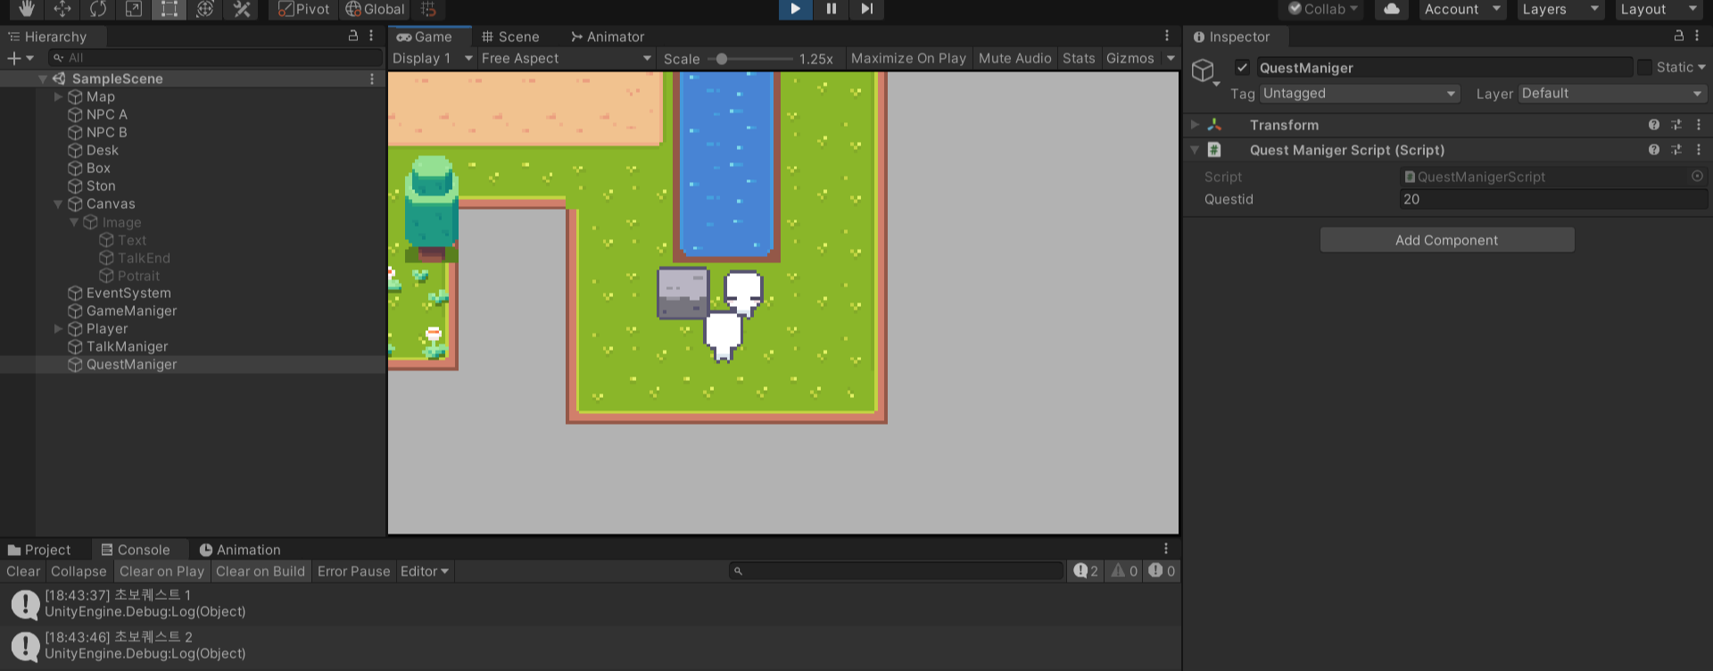Viewport: 1713px width, 671px height.
Task: Switch to the Scene tab
Action: 510,37
